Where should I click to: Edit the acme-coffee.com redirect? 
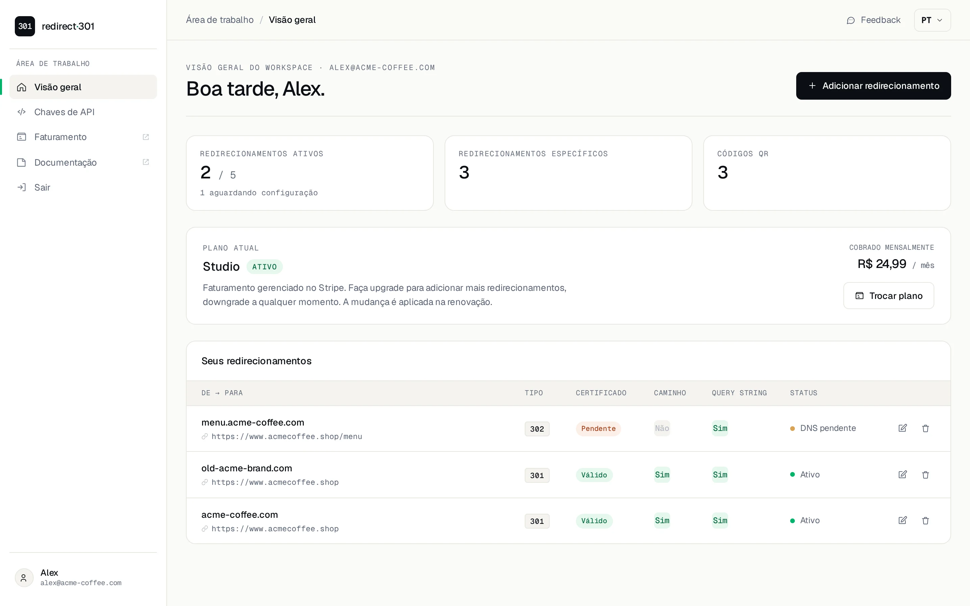point(903,520)
